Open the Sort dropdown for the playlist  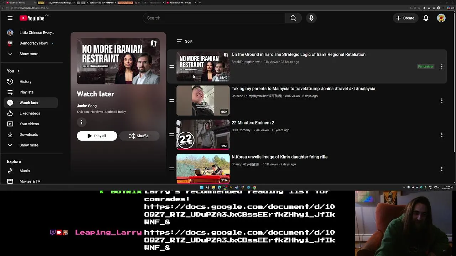tap(185, 42)
